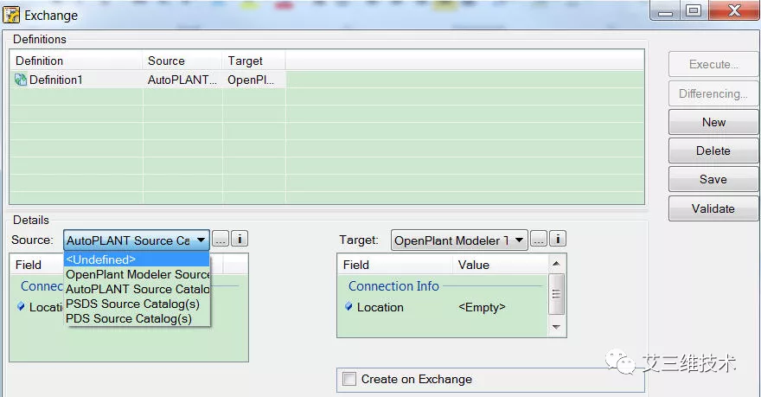Click the Definition1 row icon

pos(21,80)
